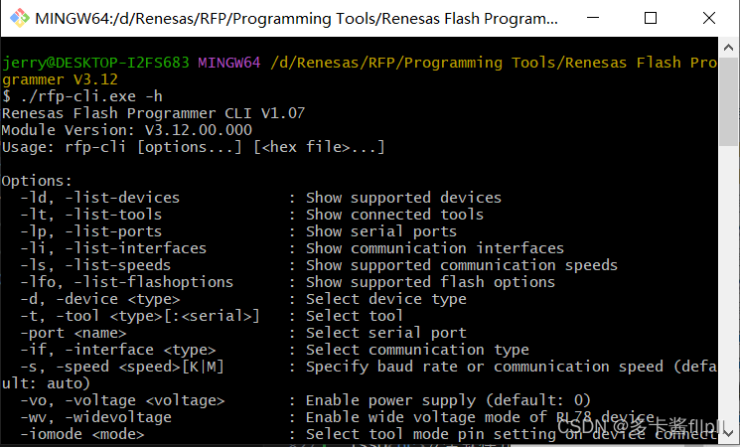Click the magenta MINGW64 prompt text
Image resolution: width=740 pixels, height=447 pixels.
(x=228, y=63)
